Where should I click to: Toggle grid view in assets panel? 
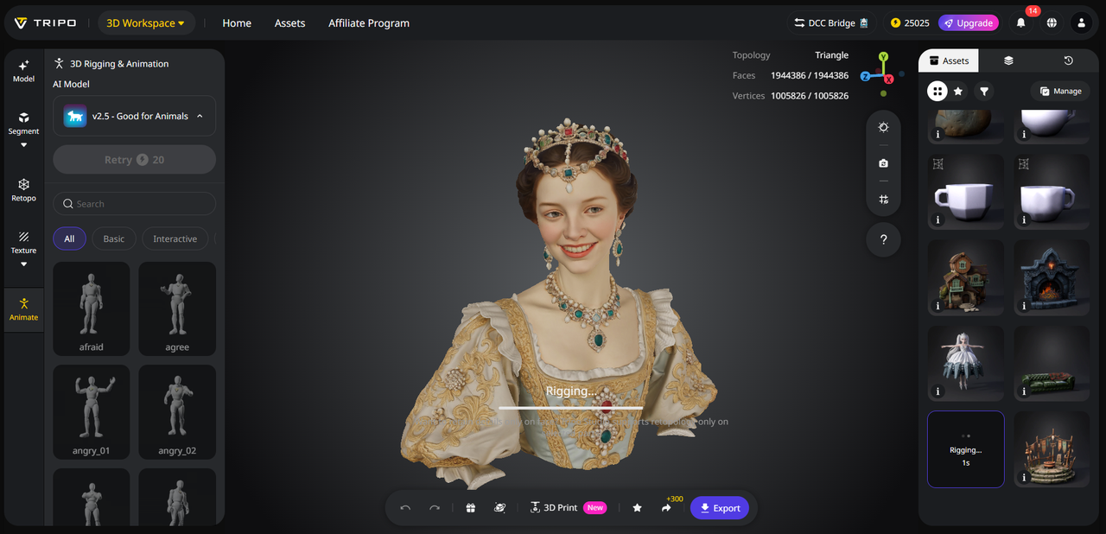938,91
